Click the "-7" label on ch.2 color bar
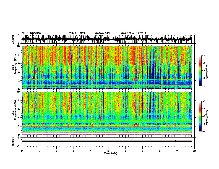 (204, 131)
